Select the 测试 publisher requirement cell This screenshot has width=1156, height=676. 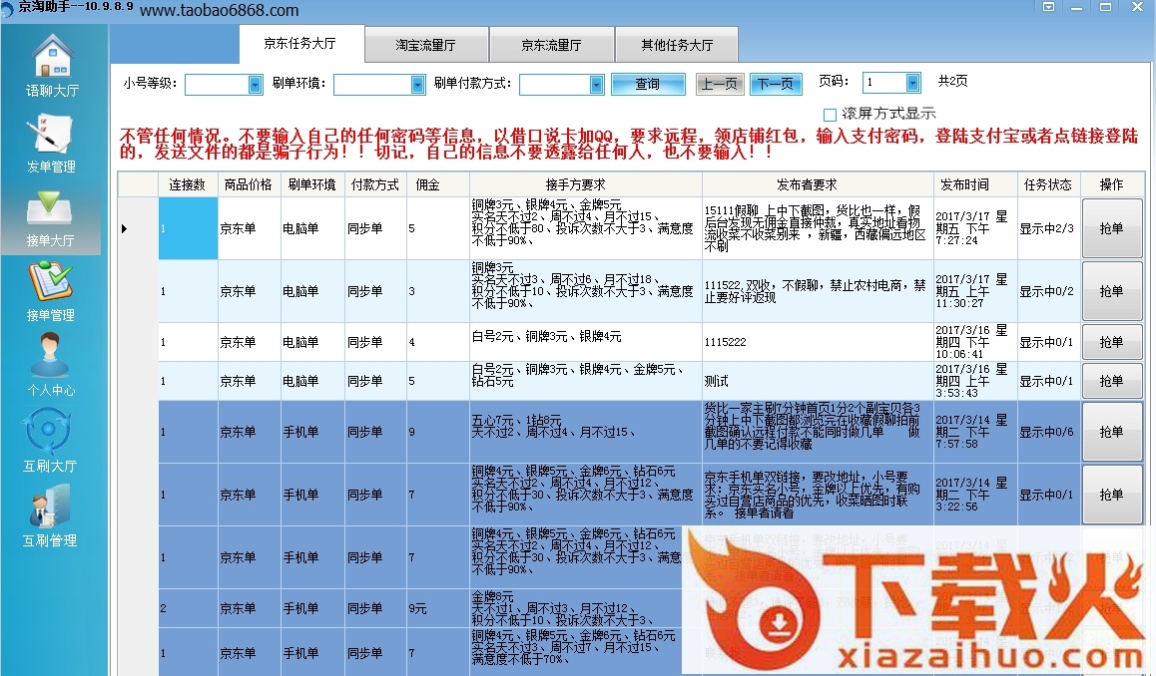coord(817,382)
